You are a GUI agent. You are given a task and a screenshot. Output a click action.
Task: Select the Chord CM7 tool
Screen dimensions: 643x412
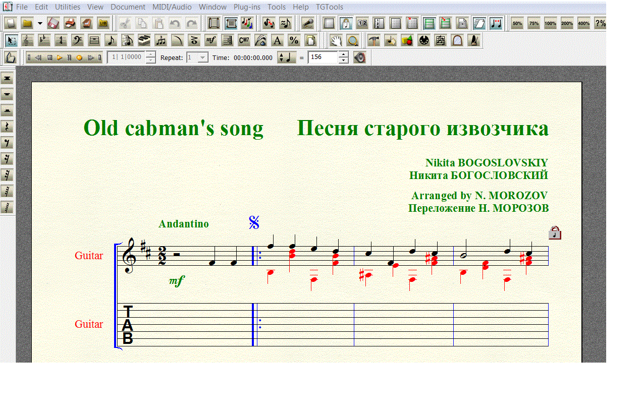coord(244,40)
